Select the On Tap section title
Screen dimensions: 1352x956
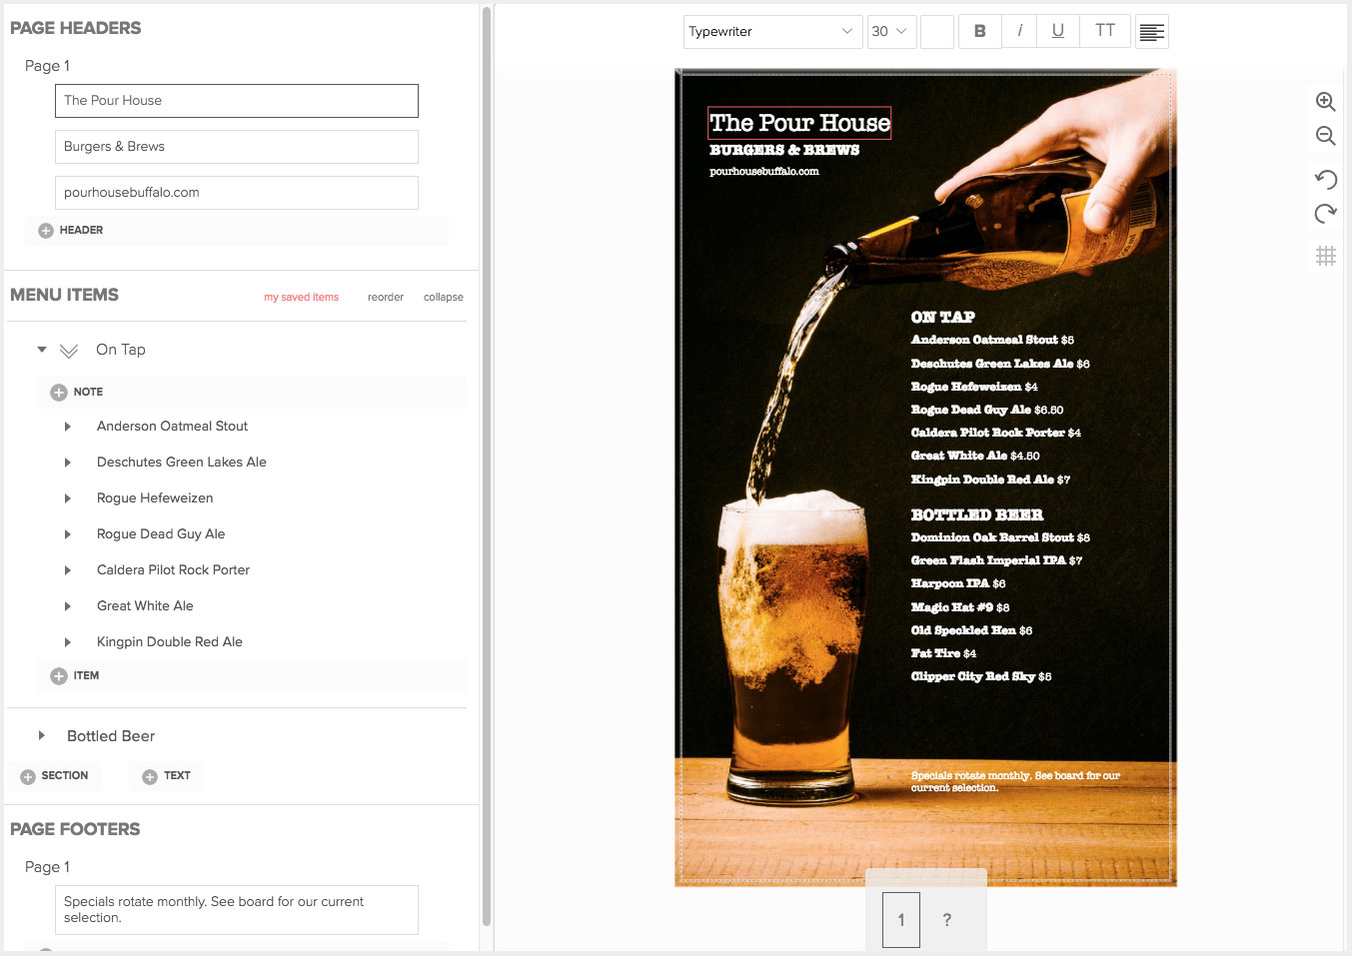[121, 350]
